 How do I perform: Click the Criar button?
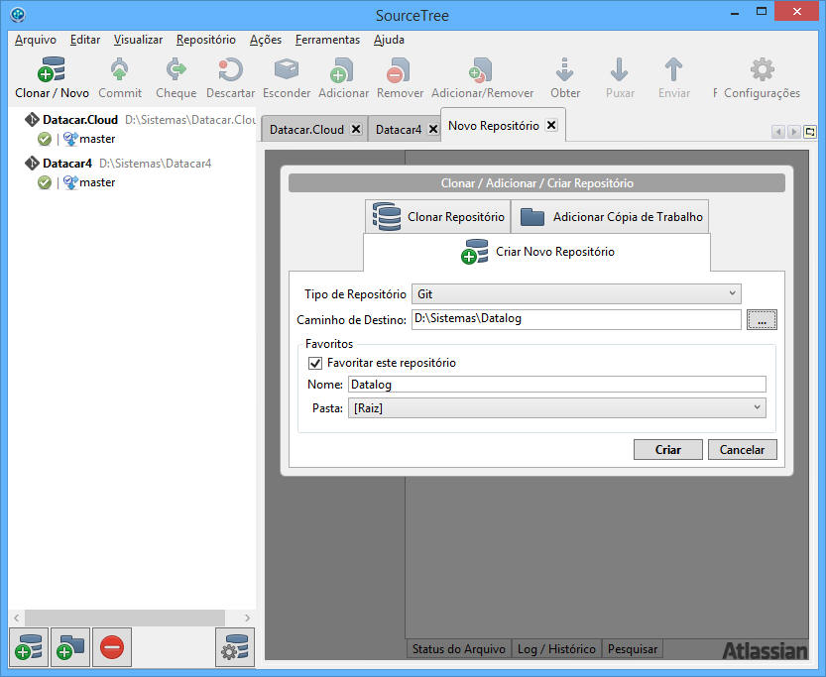pyautogui.click(x=668, y=450)
